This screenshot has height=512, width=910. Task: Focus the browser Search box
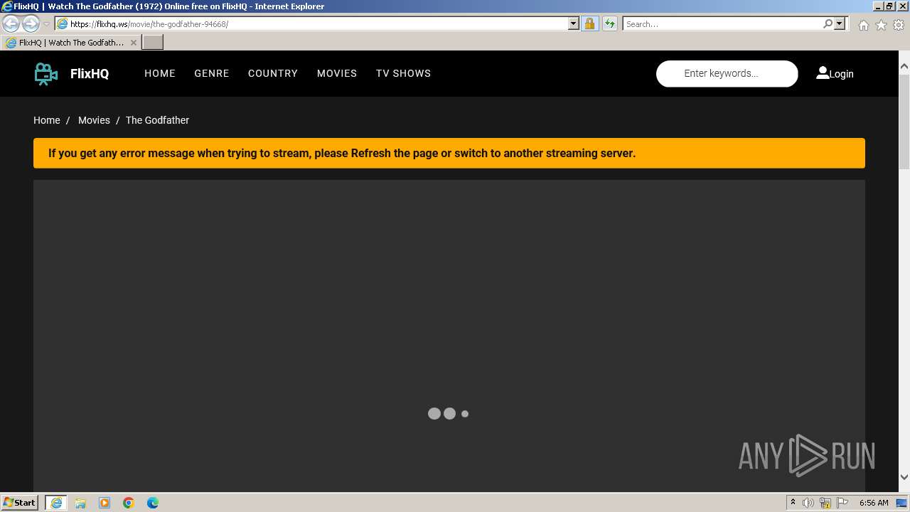722,23
